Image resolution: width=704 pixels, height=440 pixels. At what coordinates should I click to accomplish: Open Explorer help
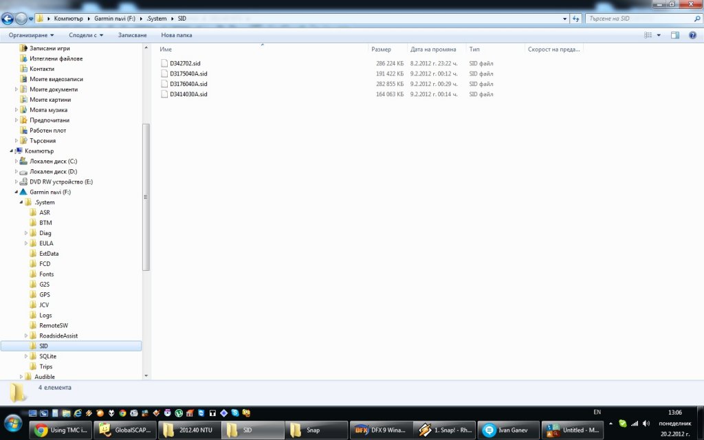click(693, 35)
